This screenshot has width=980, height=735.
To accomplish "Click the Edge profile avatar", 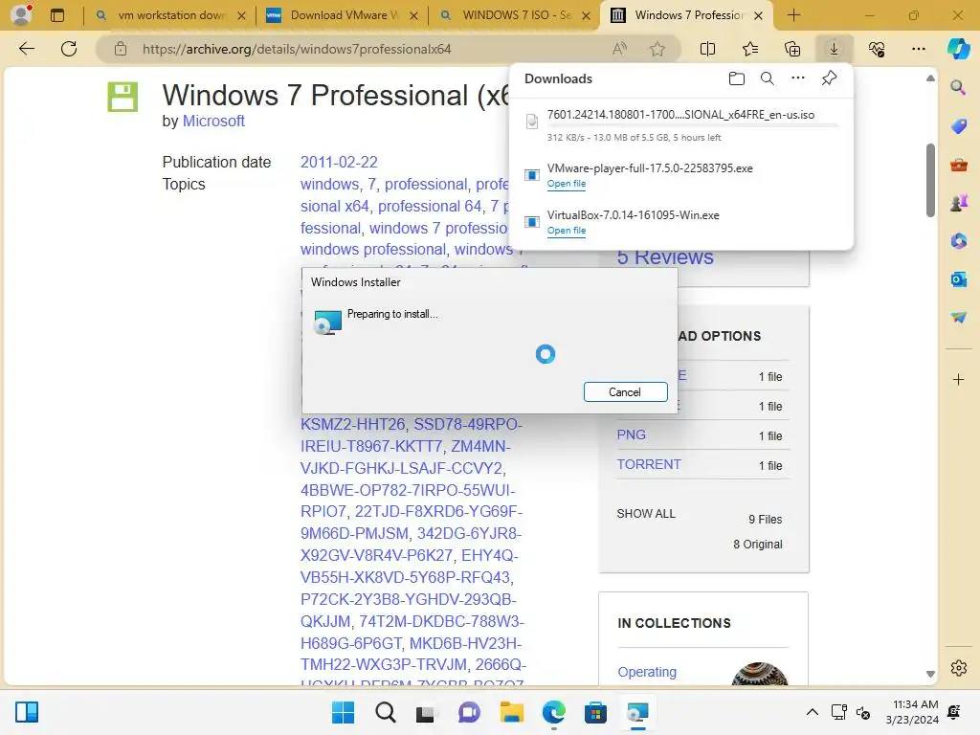I will tap(22, 15).
